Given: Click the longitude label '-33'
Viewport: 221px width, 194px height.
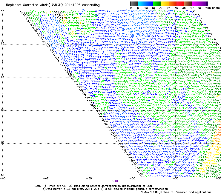Looking at the screenshot, I should coord(176,178).
